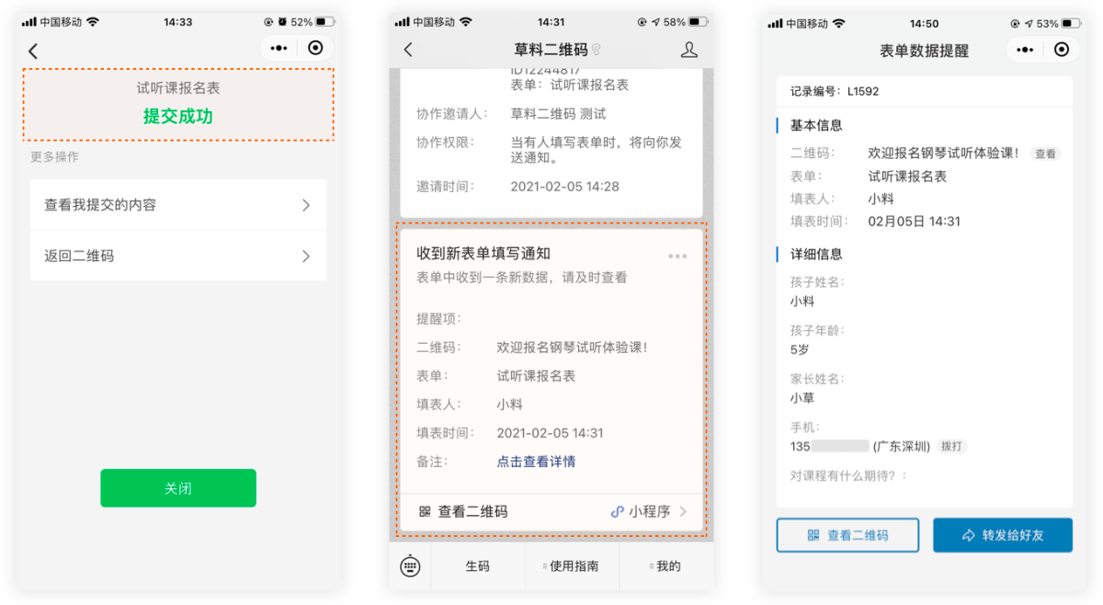This screenshot has height=605, width=1103.
Task: Open the three-dot menu on the first phone
Action: pyautogui.click(x=279, y=49)
